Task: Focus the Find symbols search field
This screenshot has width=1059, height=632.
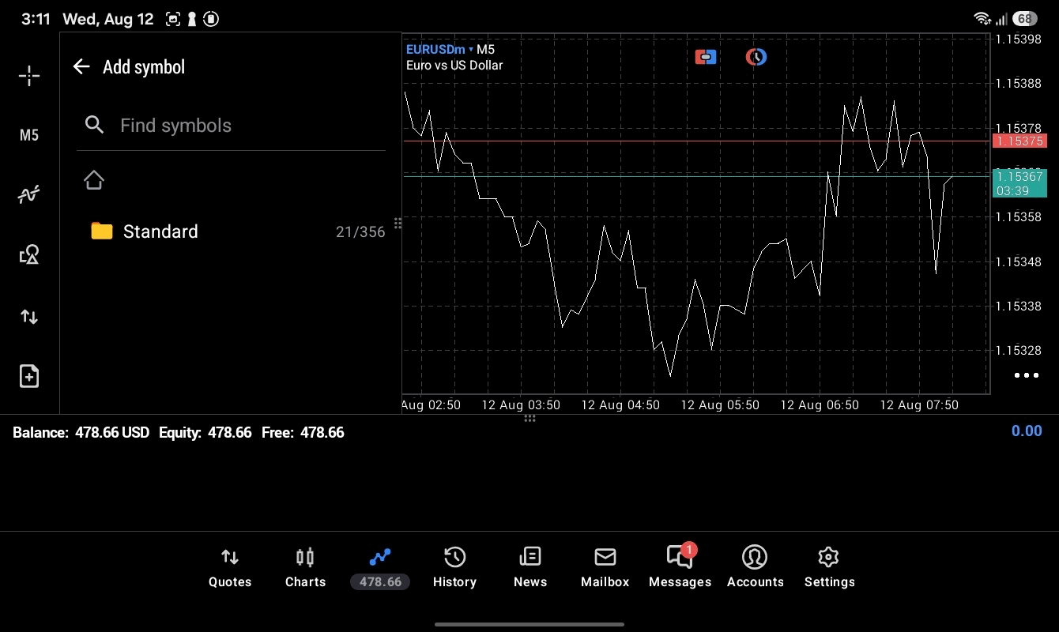Action: (231, 126)
